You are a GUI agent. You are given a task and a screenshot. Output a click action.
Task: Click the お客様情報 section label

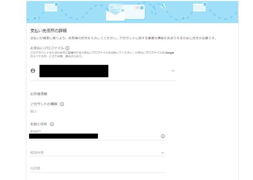[x=39, y=94]
